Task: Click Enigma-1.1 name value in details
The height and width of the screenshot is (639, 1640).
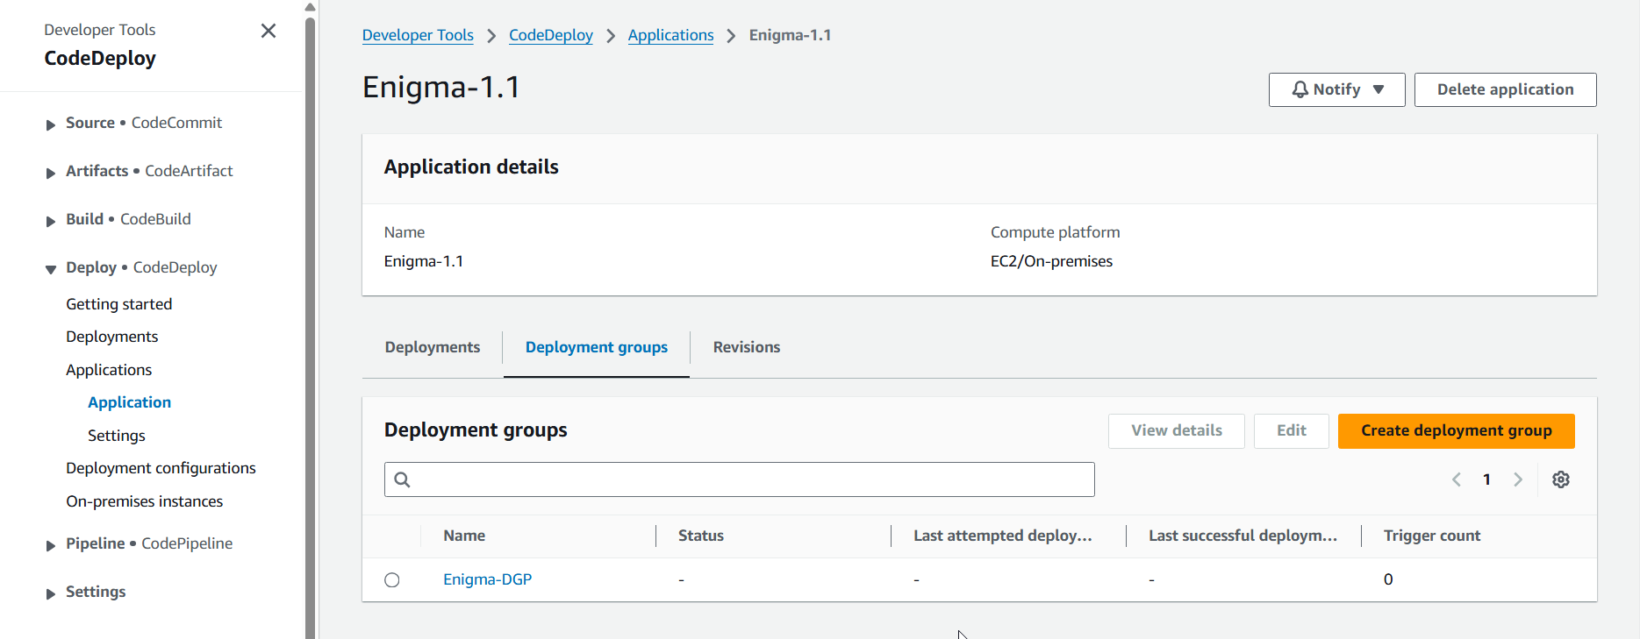Action: 424,261
